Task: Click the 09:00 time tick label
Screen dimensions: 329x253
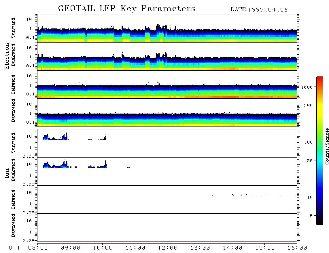Action: click(71, 248)
